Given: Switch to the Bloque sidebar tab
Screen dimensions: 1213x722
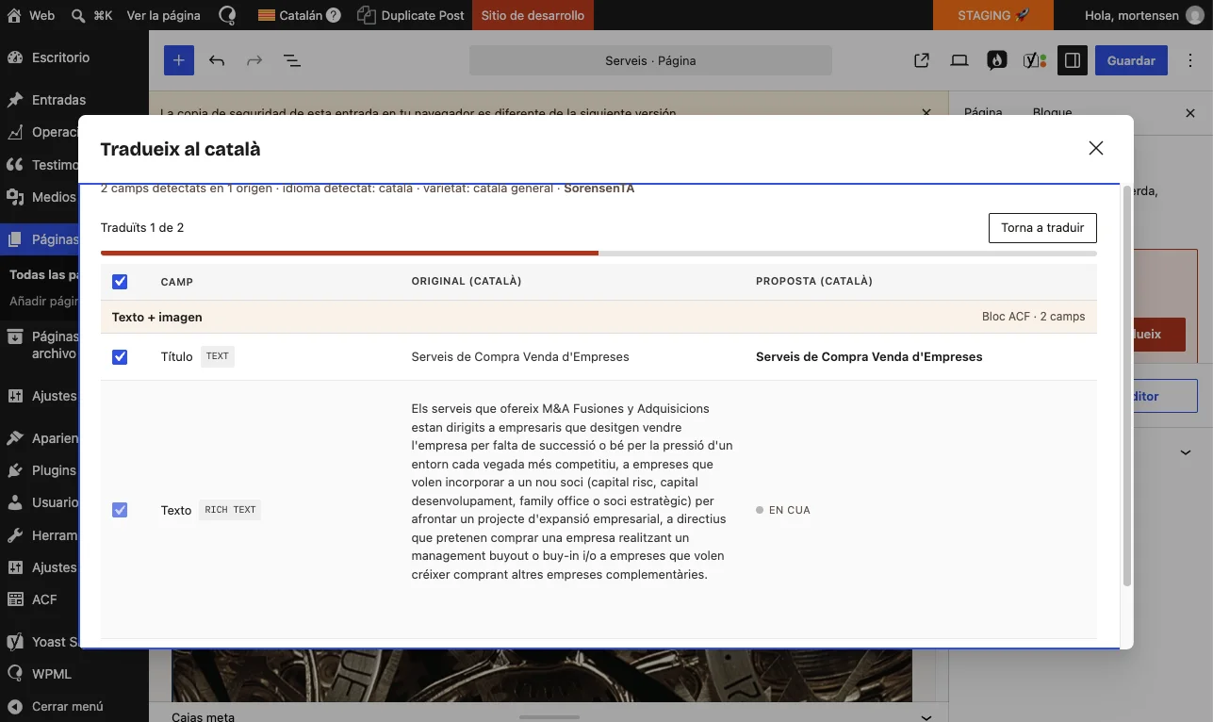Looking at the screenshot, I should 1052,111.
